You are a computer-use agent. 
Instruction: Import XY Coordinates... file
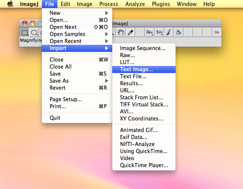tap(141, 119)
